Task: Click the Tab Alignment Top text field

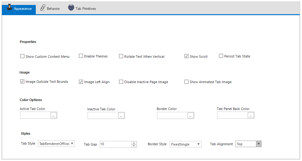Action: [246, 144]
